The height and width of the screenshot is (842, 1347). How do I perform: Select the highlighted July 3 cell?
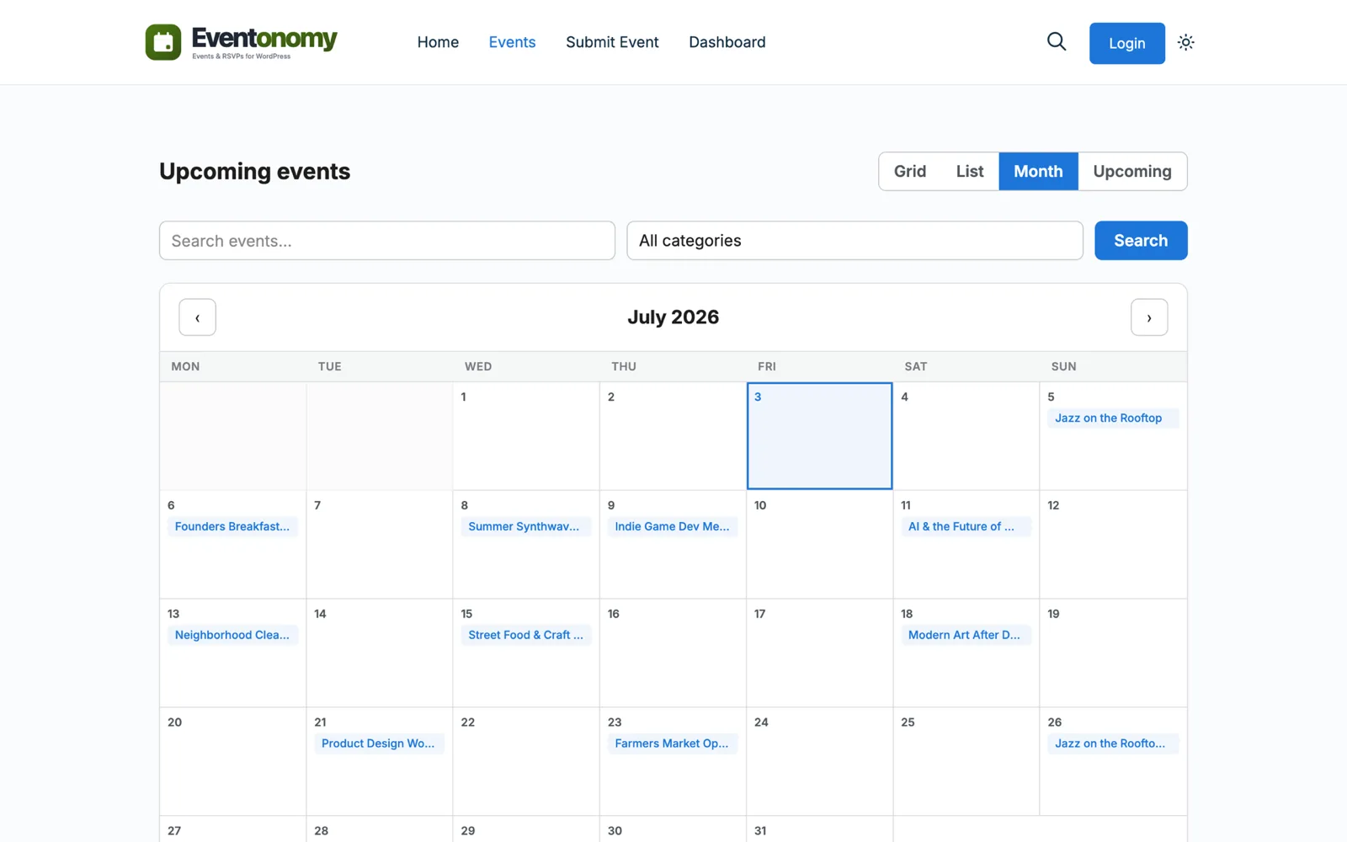point(819,436)
